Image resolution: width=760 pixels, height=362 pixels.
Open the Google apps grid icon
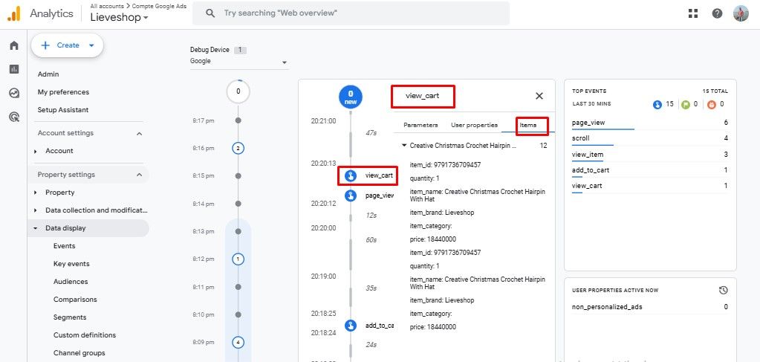click(693, 13)
